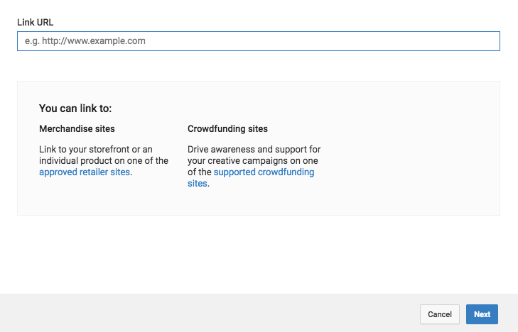Click the 'Crowdfunding sites' heading
518x332 pixels.
pos(227,128)
